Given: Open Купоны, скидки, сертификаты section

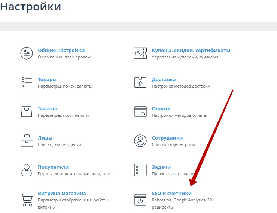Looking at the screenshot, I should coord(191,50).
